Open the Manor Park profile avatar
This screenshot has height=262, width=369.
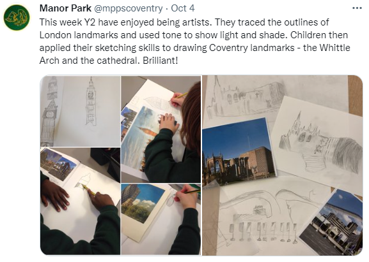(x=17, y=18)
